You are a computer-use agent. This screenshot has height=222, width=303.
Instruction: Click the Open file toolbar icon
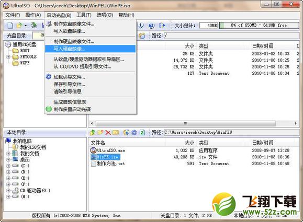pyautogui.click(x=19, y=25)
